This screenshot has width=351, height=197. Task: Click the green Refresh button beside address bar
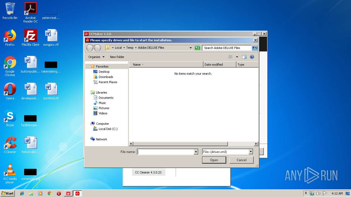click(x=197, y=48)
